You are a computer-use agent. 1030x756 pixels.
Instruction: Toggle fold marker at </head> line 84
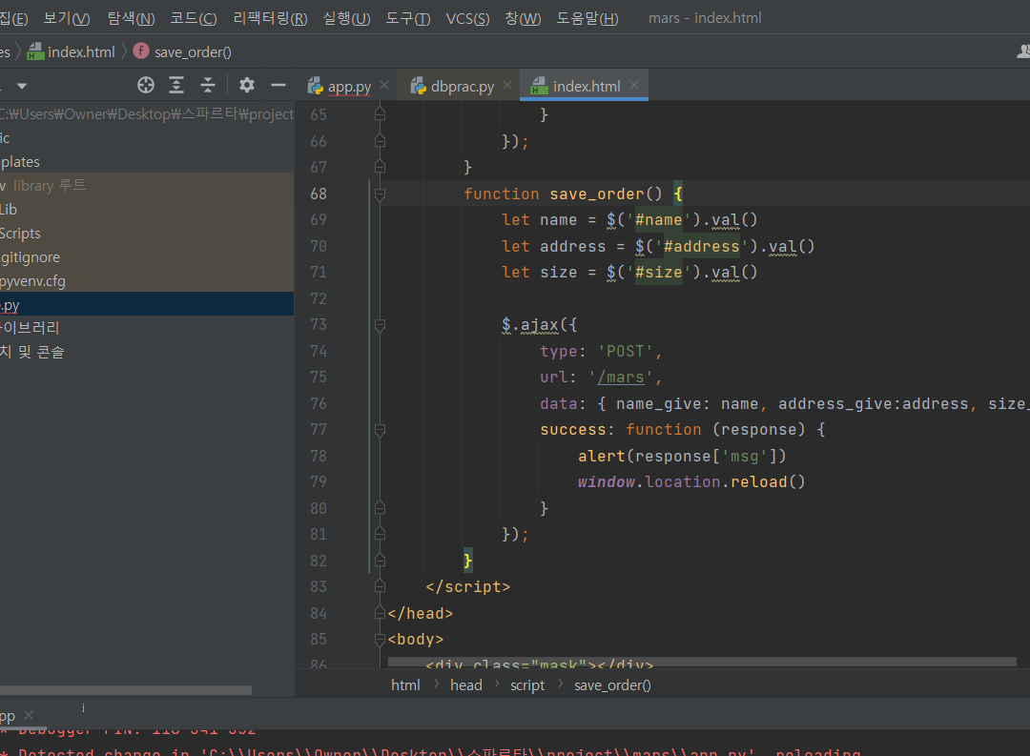[380, 612]
